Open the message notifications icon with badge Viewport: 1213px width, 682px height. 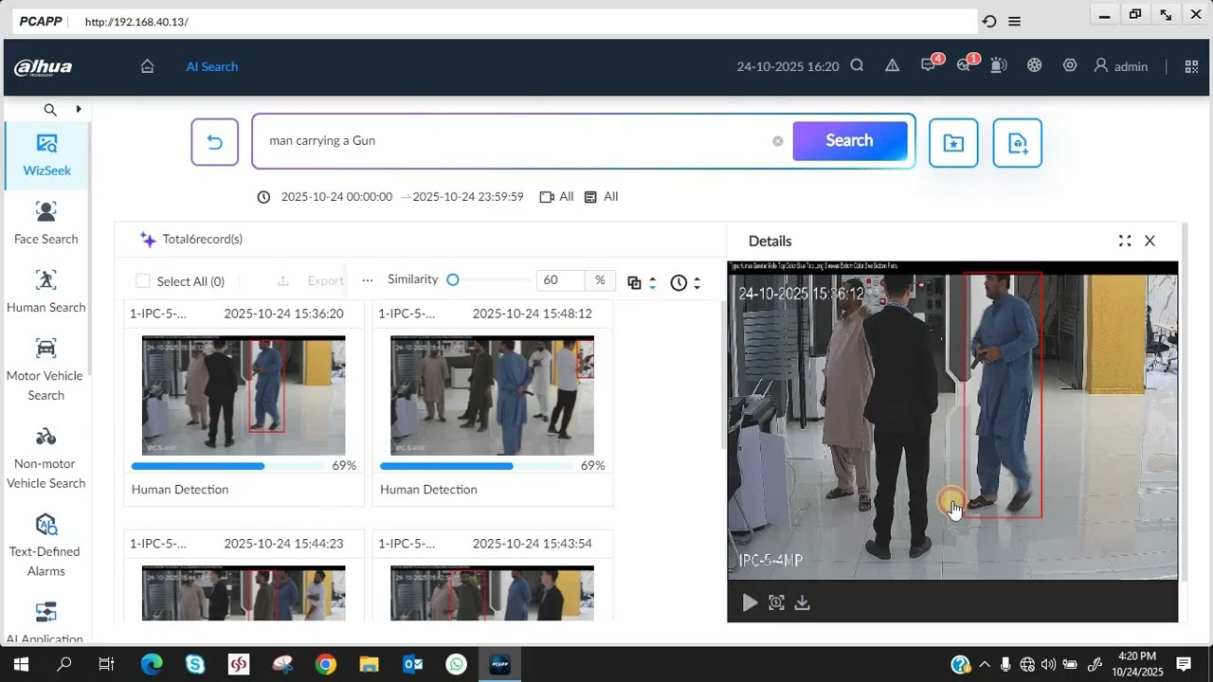(x=929, y=64)
